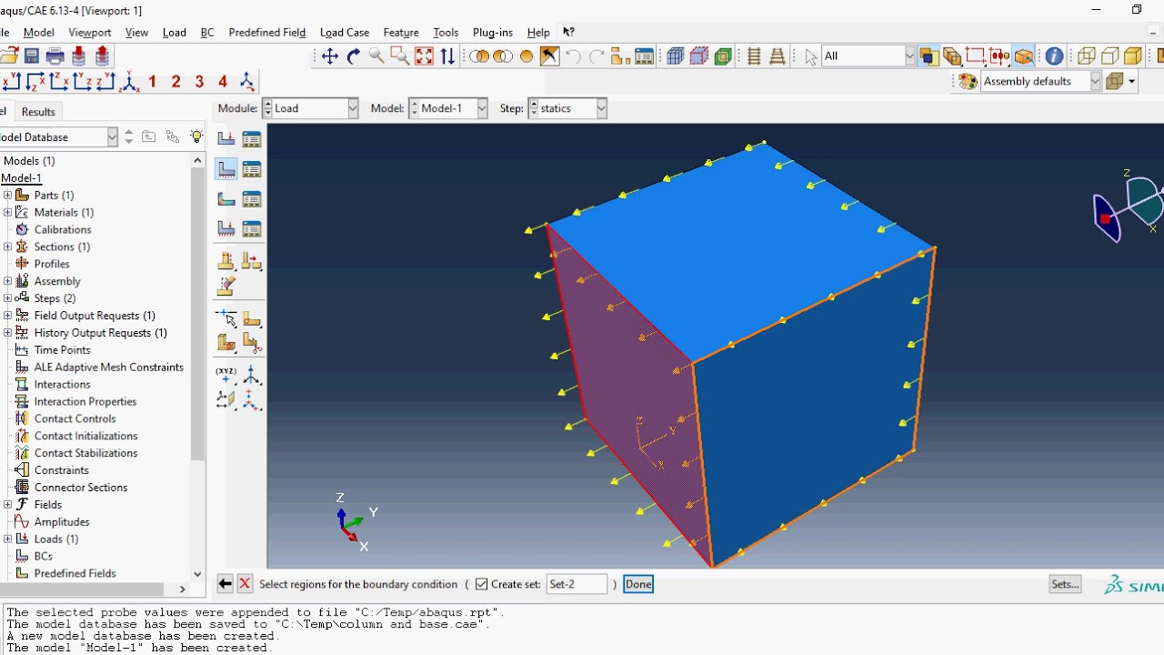
Task: Click the Undo arrow icon
Action: (573, 56)
